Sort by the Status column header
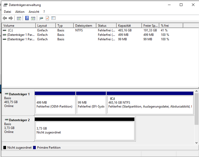This screenshot has width=199, height=157. (x=106, y=25)
